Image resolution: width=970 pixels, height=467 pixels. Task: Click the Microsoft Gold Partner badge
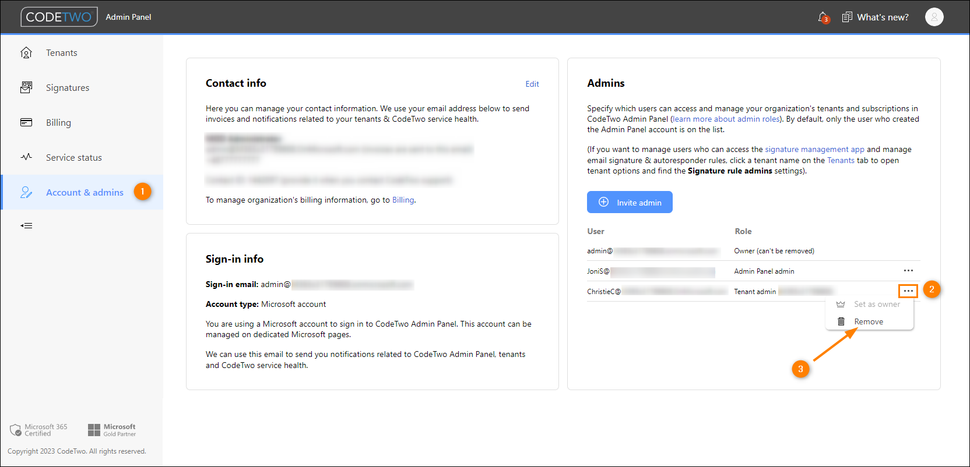[112, 430]
